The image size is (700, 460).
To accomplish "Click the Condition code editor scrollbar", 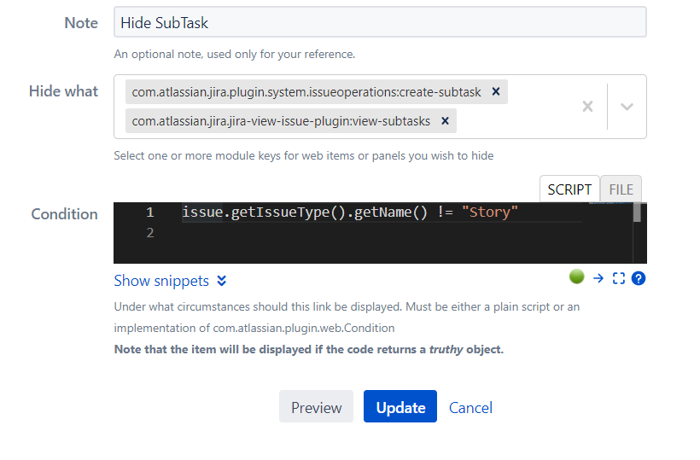I will point(637,213).
